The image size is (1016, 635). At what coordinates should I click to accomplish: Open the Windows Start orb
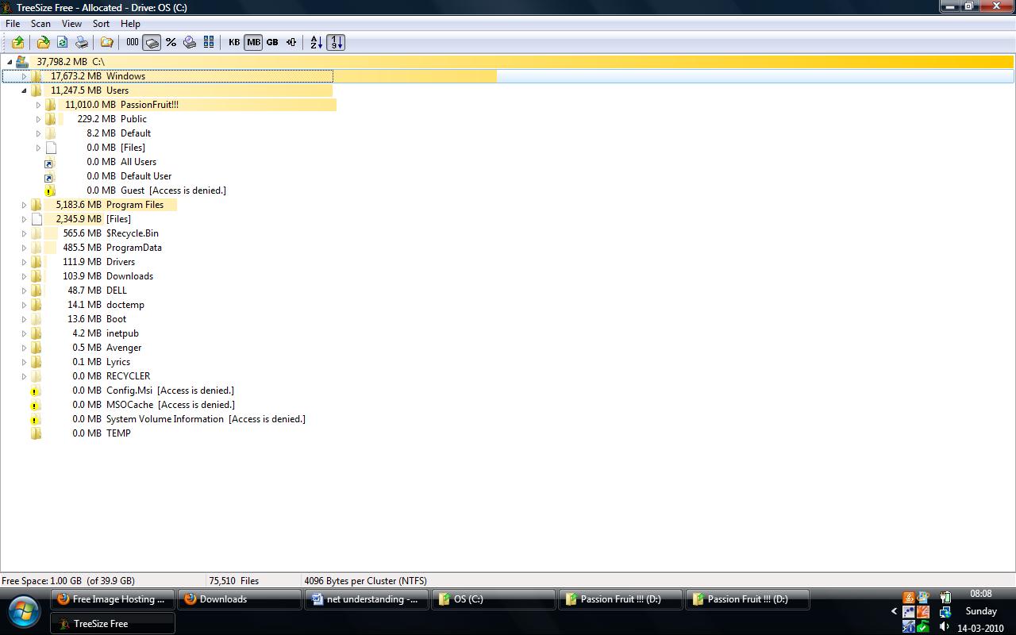(24, 612)
